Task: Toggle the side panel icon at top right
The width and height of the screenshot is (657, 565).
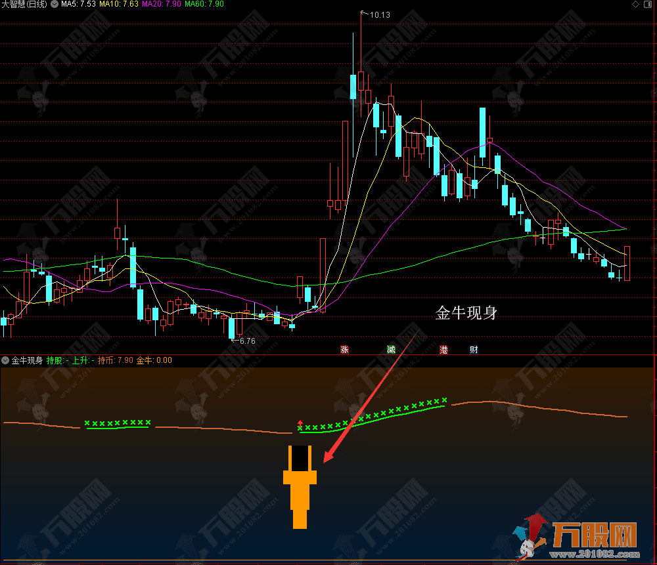Action: click(x=647, y=4)
